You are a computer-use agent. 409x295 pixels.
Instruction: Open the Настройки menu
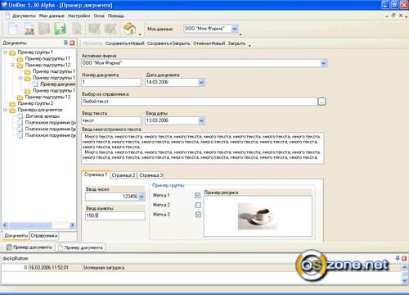coord(79,16)
